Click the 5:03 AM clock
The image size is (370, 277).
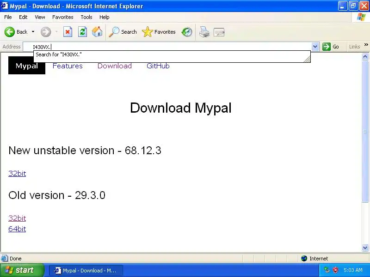pos(353,270)
